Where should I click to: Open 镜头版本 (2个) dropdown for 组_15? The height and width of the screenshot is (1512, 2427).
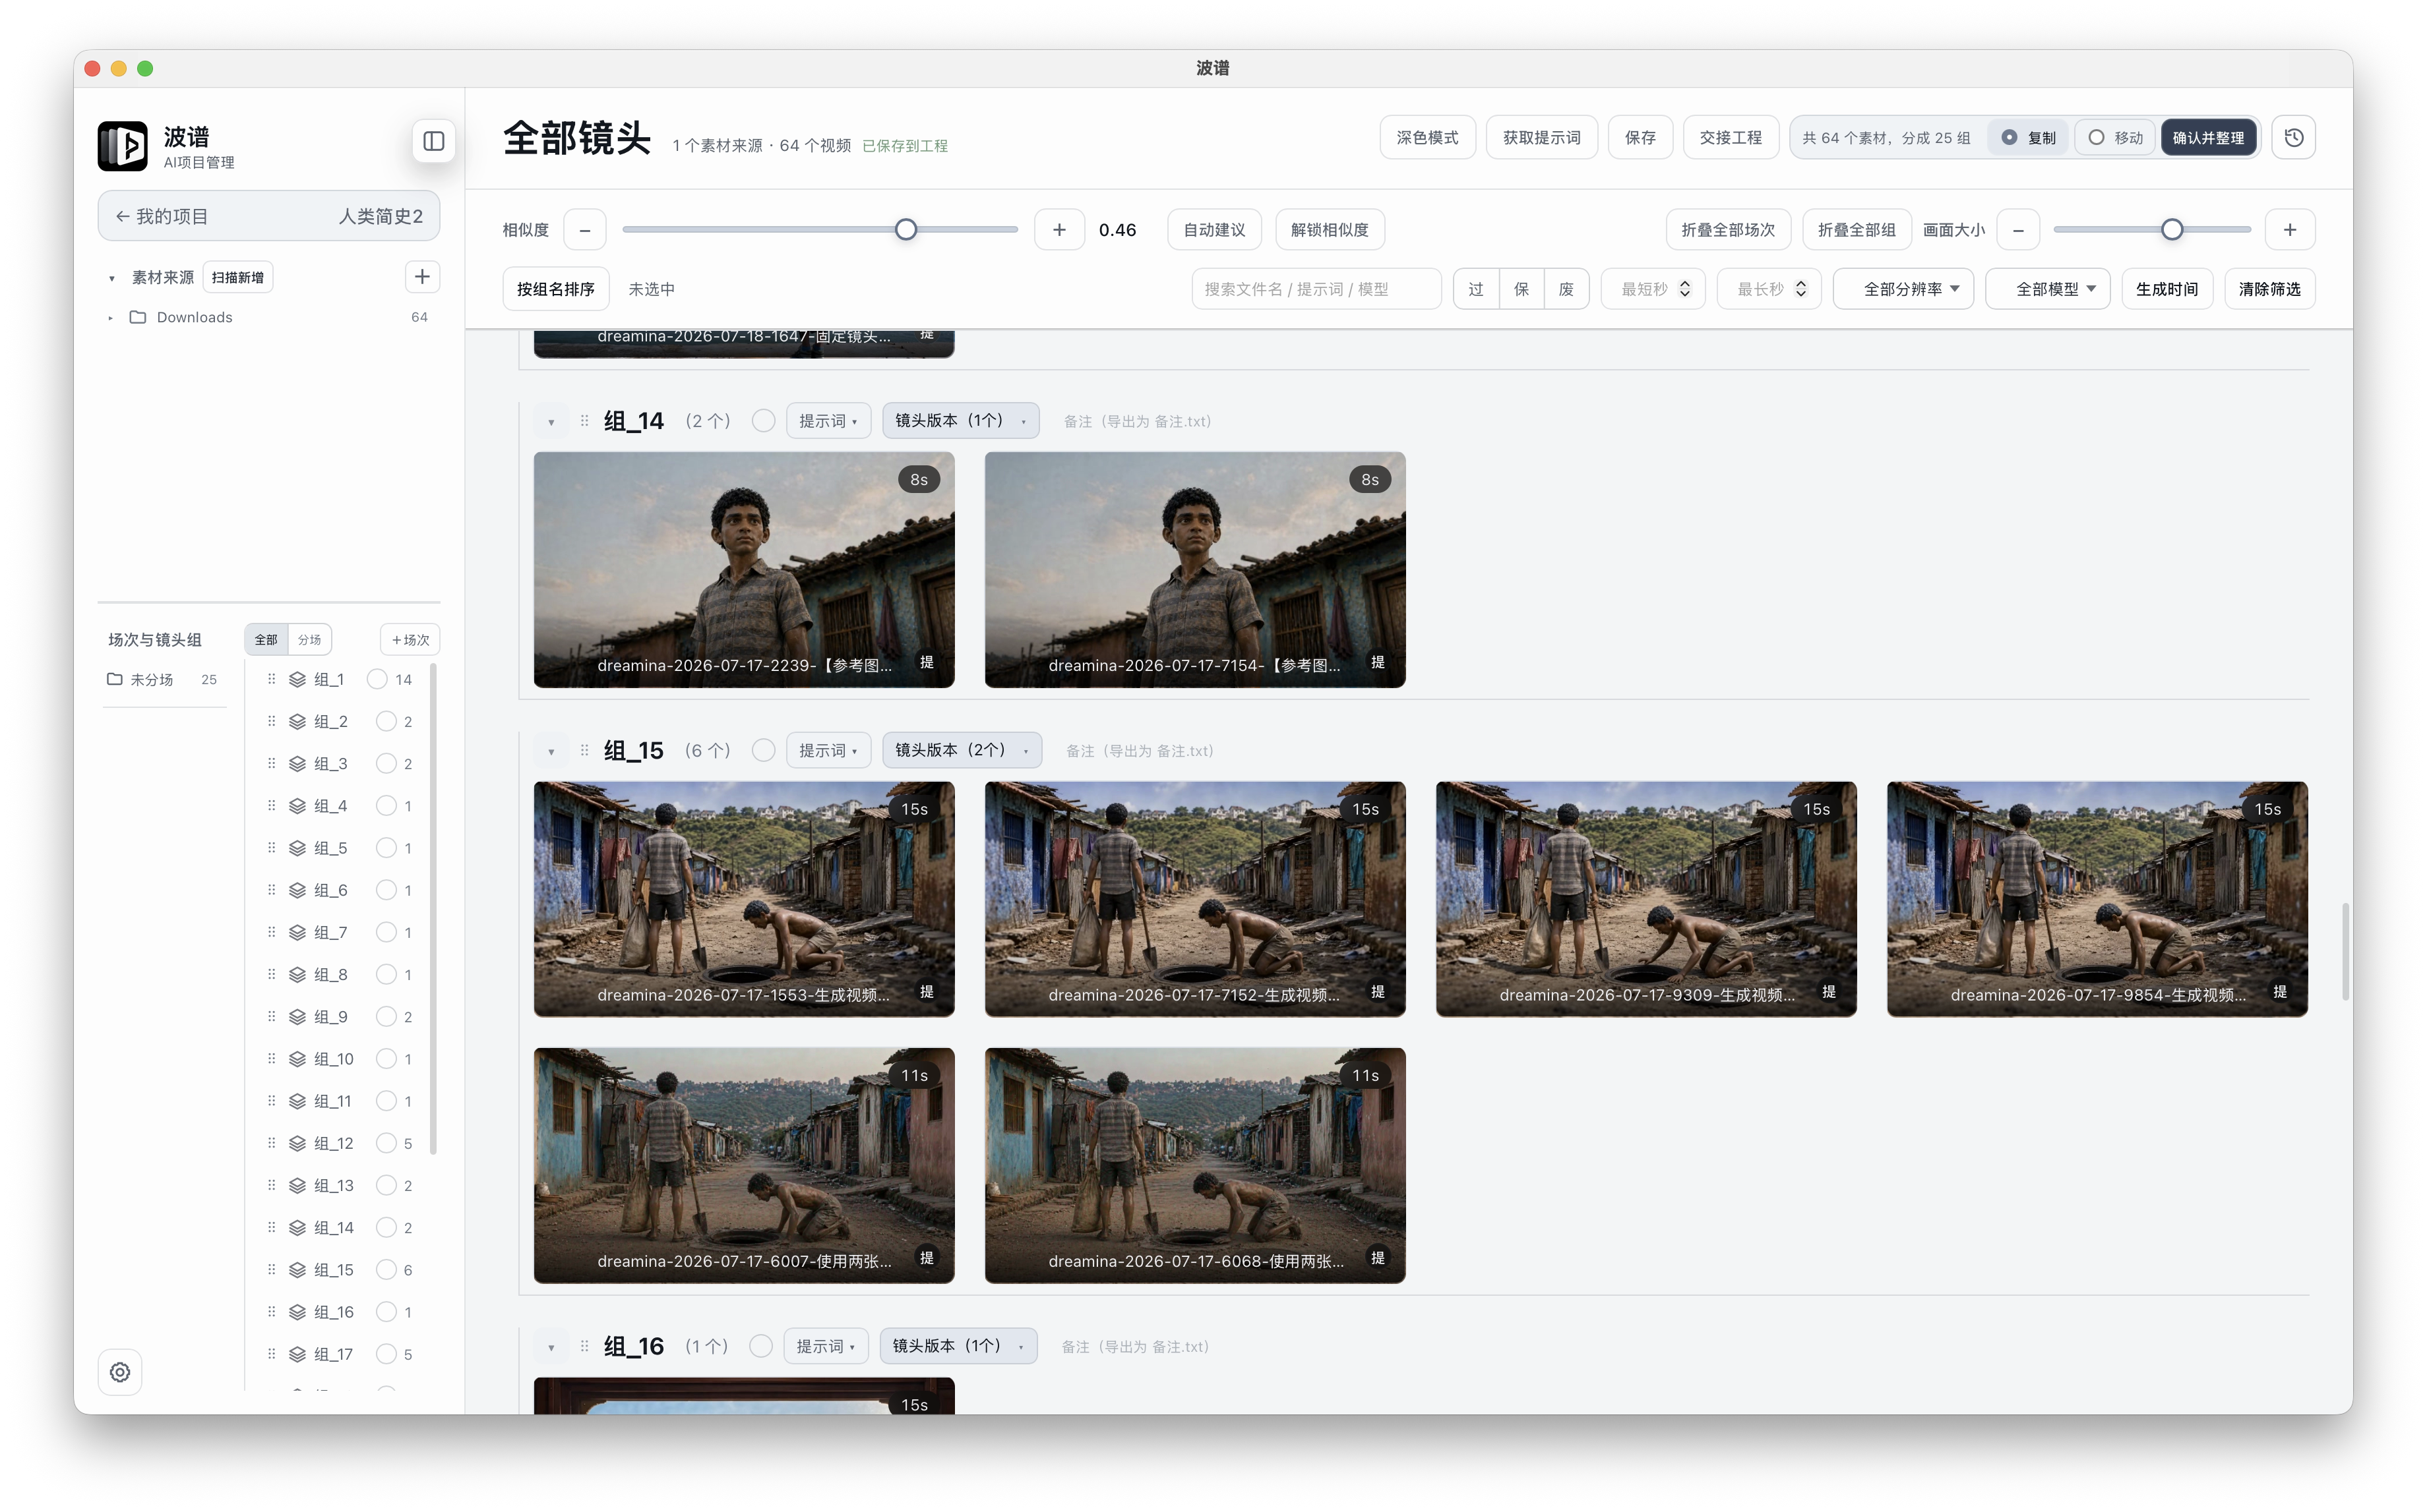962,750
